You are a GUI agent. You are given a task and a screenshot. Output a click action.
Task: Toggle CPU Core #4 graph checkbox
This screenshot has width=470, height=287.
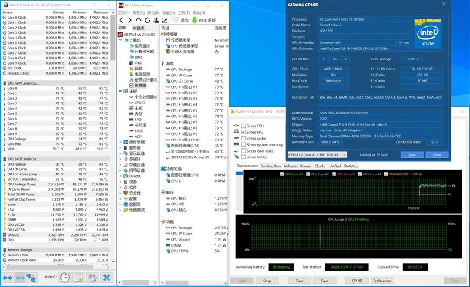click(x=360, y=174)
